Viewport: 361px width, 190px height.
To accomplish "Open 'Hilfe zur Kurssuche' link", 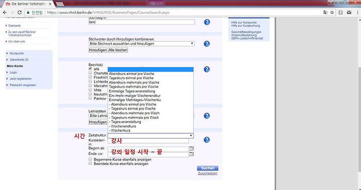I will pos(244,22).
